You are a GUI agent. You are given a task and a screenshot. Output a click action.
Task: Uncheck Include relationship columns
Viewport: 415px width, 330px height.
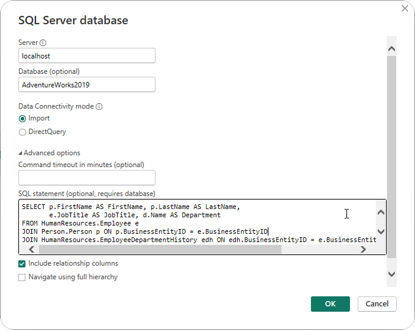(x=22, y=264)
